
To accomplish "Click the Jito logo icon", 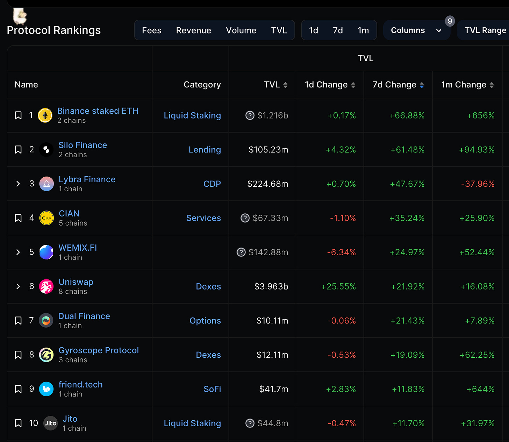I will (x=50, y=423).
